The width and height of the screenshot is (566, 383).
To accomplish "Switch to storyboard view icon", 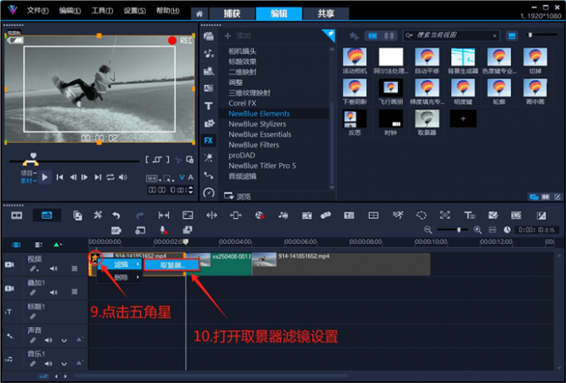I will pyautogui.click(x=17, y=216).
